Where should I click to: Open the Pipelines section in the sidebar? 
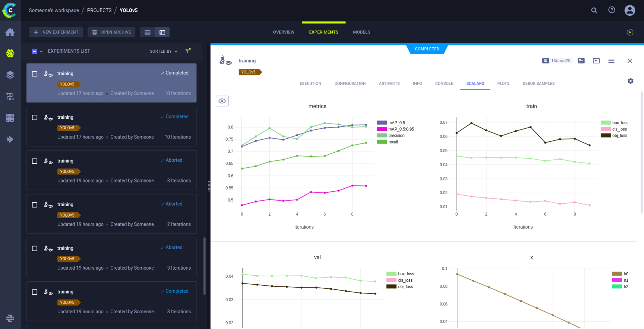pyautogui.click(x=10, y=97)
